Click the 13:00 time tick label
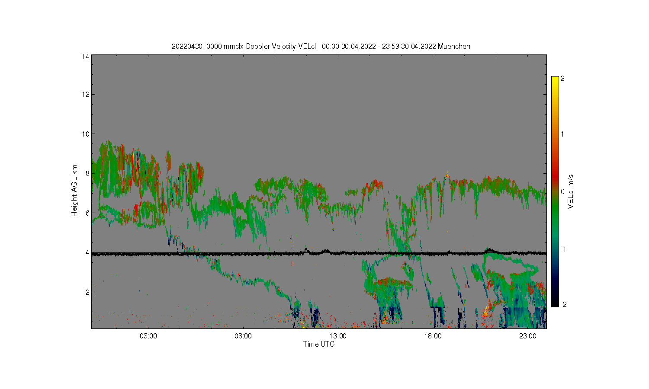This screenshot has width=649, height=389. pyautogui.click(x=338, y=336)
